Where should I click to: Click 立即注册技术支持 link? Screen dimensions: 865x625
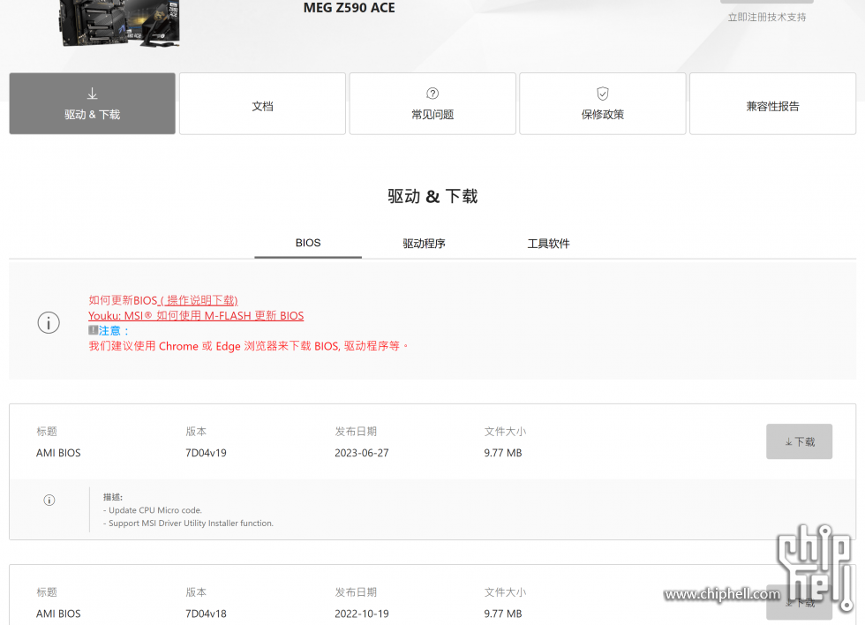tap(767, 17)
